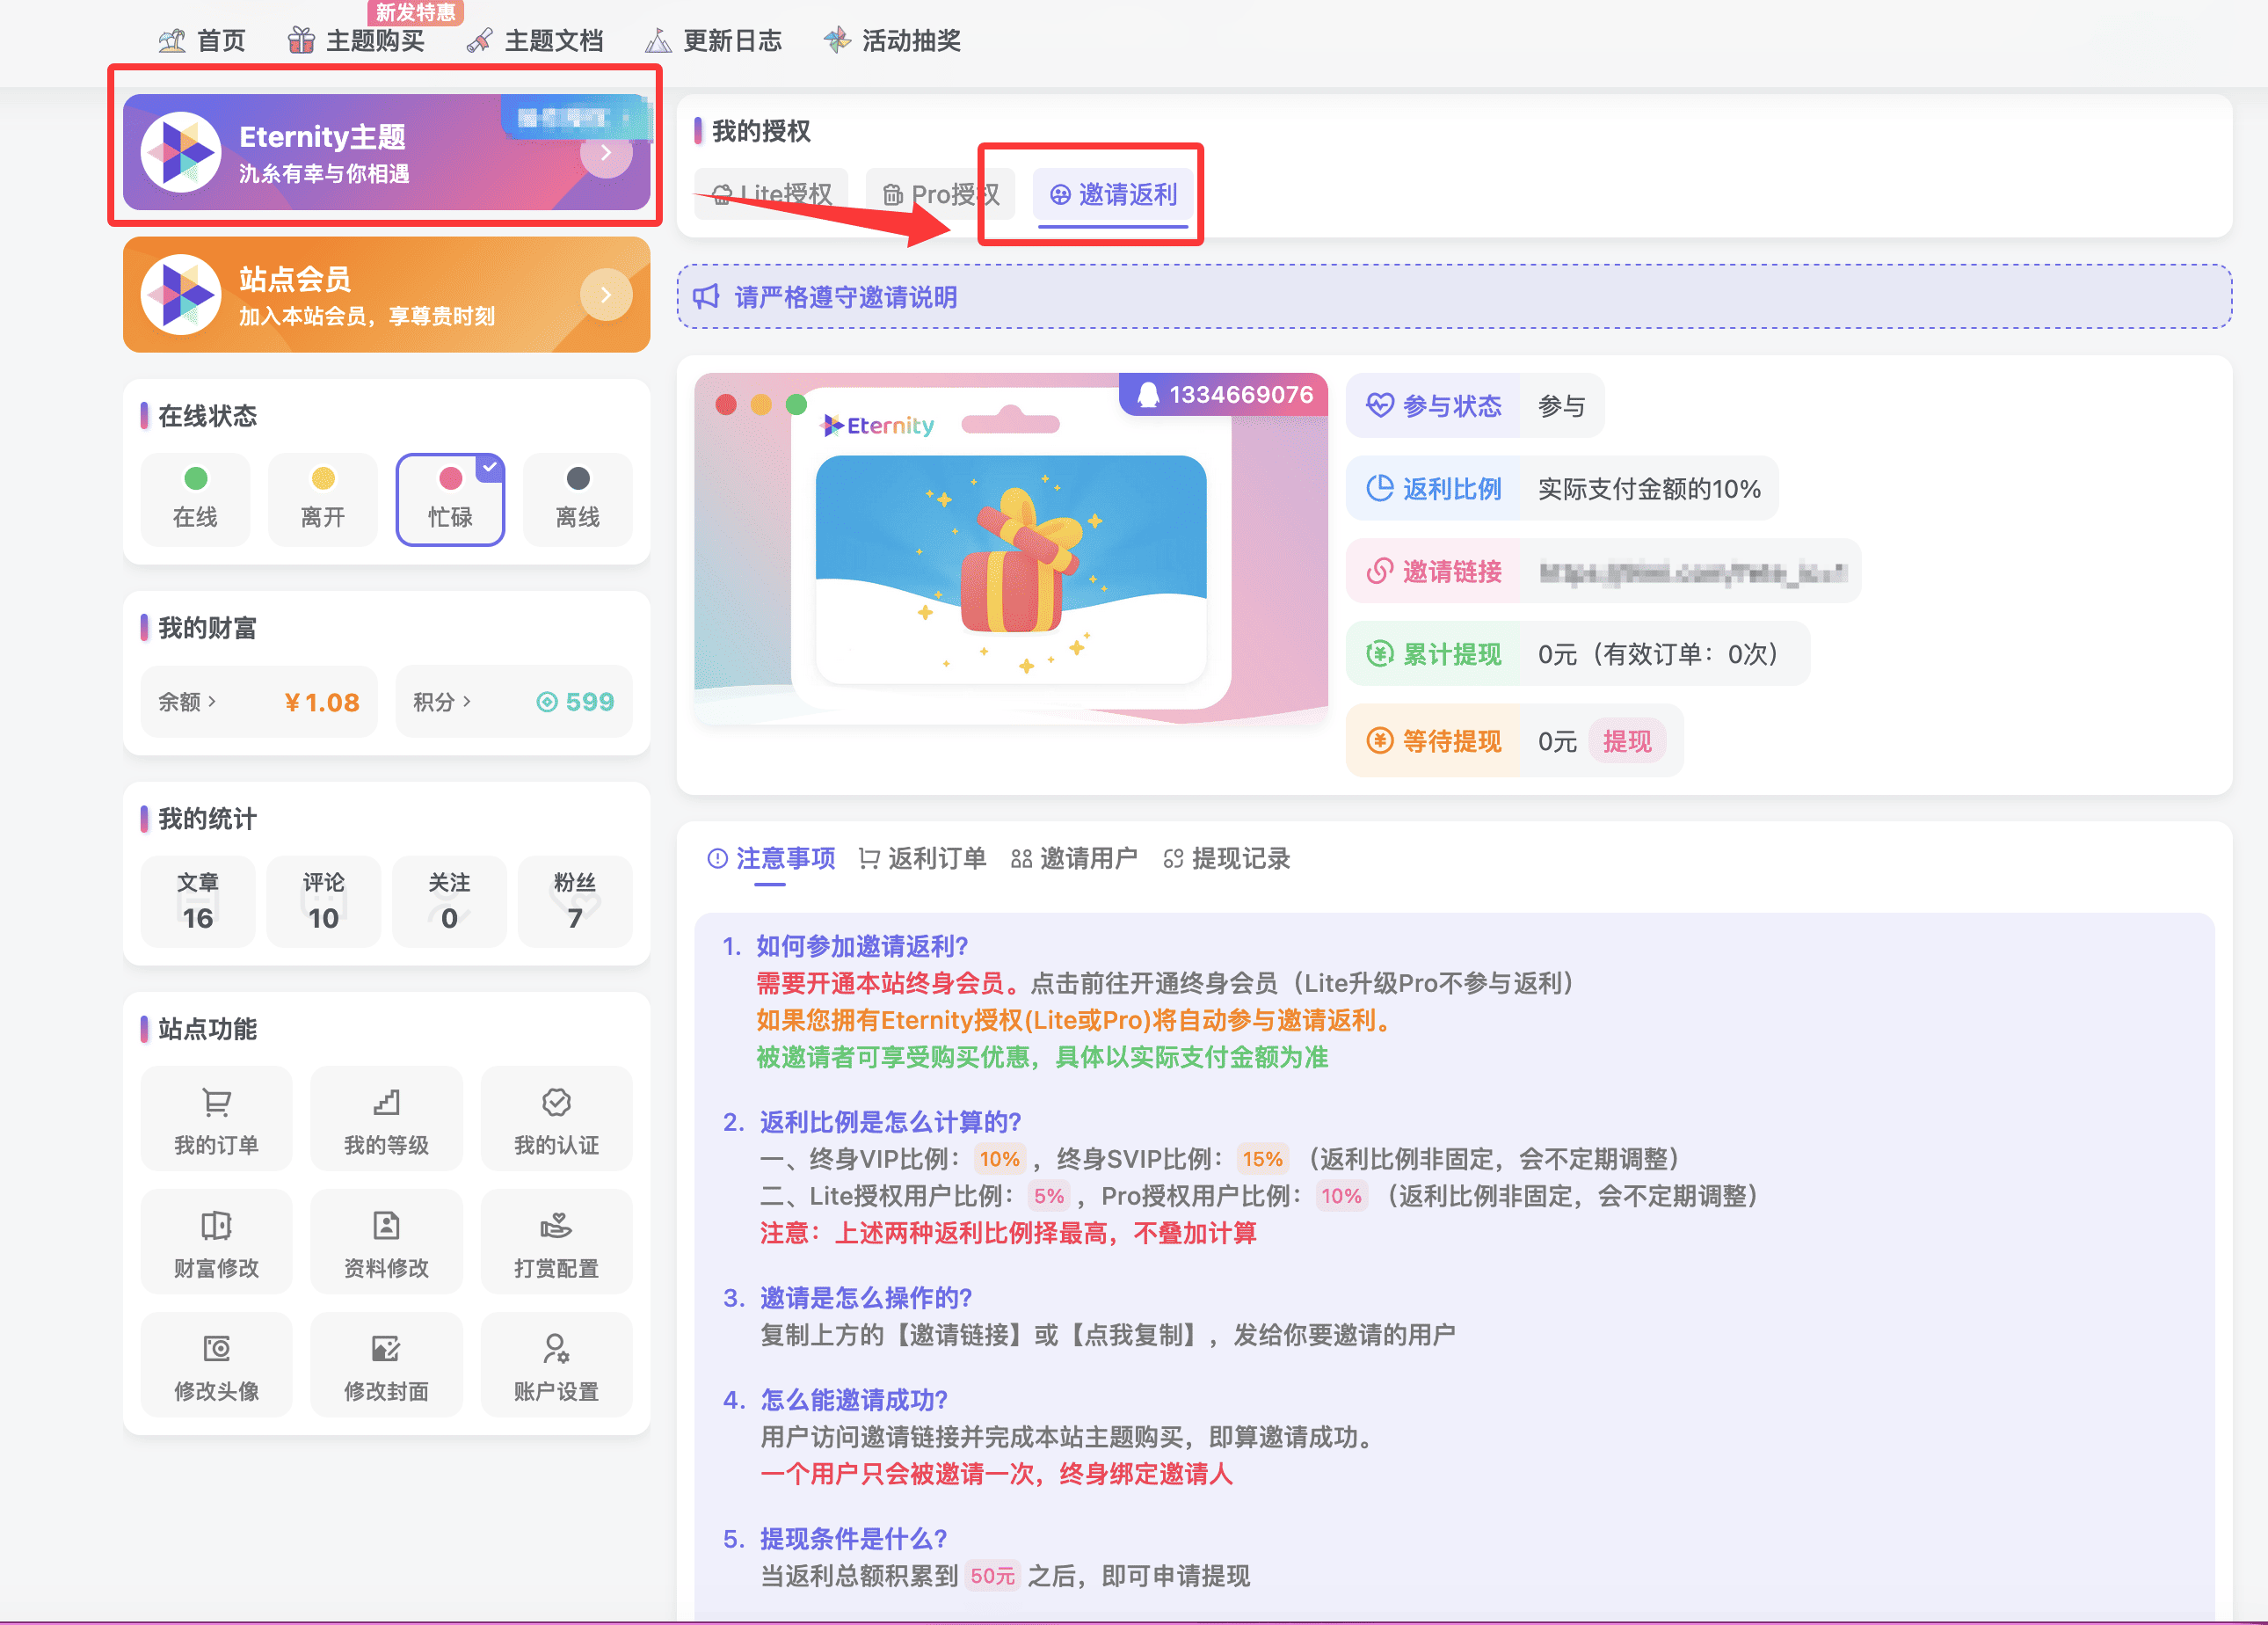Click the 财富修改 icon

coord(216,1225)
